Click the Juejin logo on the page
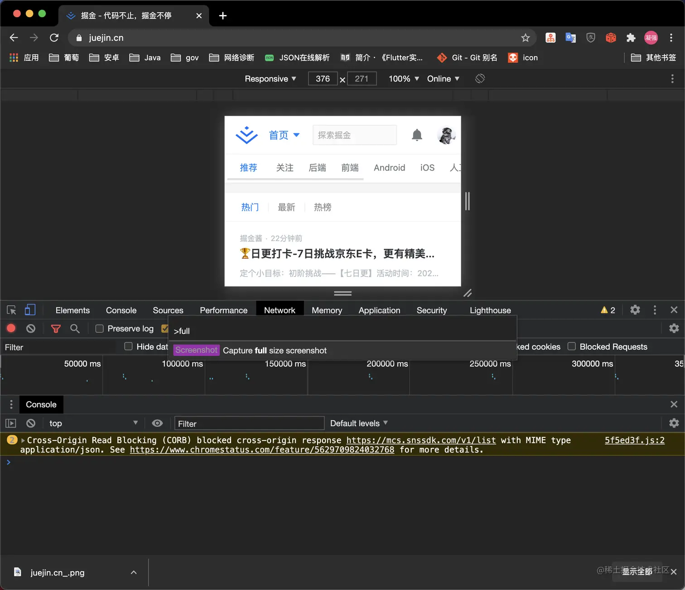 [246, 135]
